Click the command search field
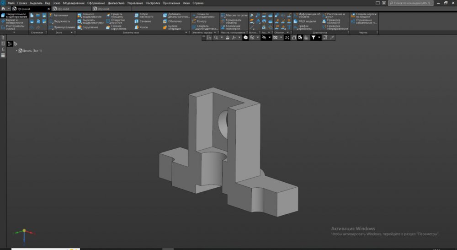 click(x=411, y=3)
